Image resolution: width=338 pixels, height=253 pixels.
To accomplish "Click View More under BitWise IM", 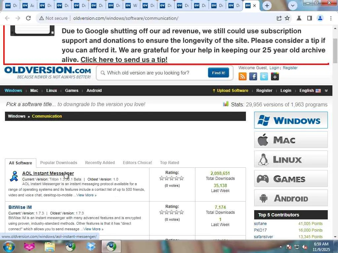I will (93, 229).
